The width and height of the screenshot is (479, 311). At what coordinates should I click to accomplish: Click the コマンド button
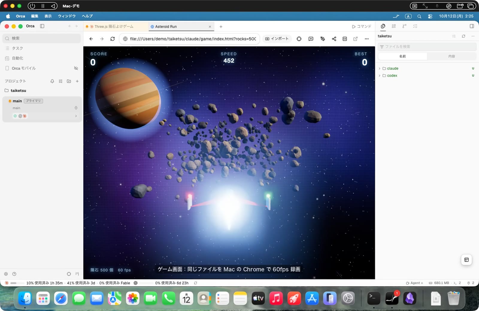tap(362, 27)
